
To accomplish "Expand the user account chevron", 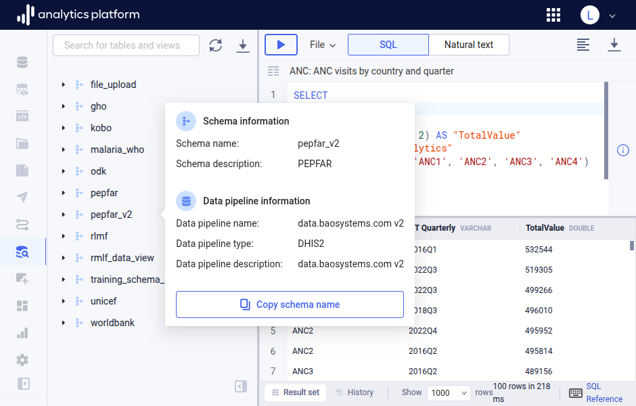I will (x=612, y=16).
